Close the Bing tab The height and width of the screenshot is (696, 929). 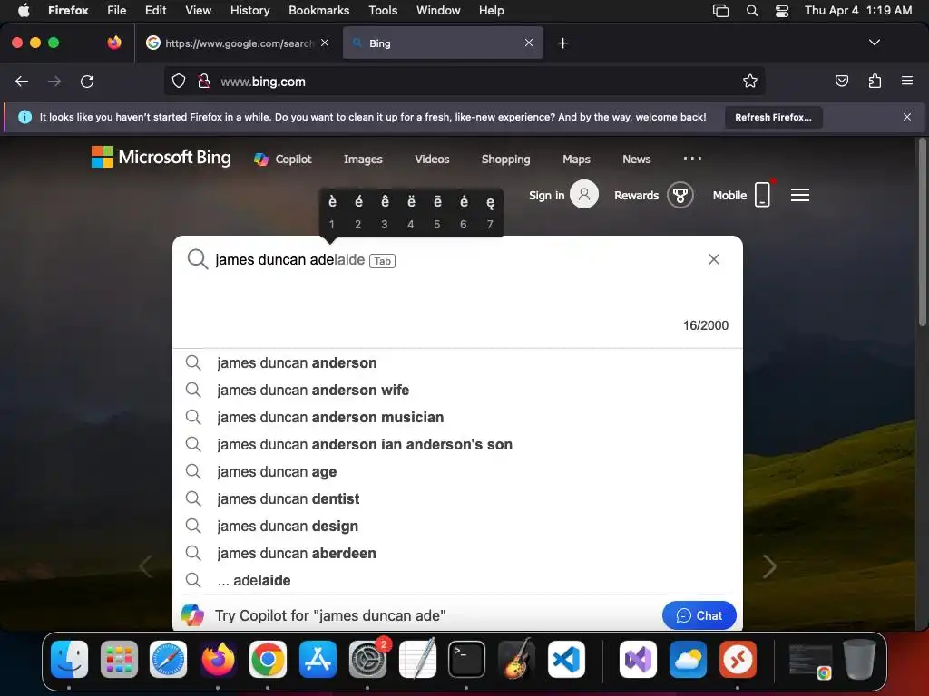coord(529,43)
